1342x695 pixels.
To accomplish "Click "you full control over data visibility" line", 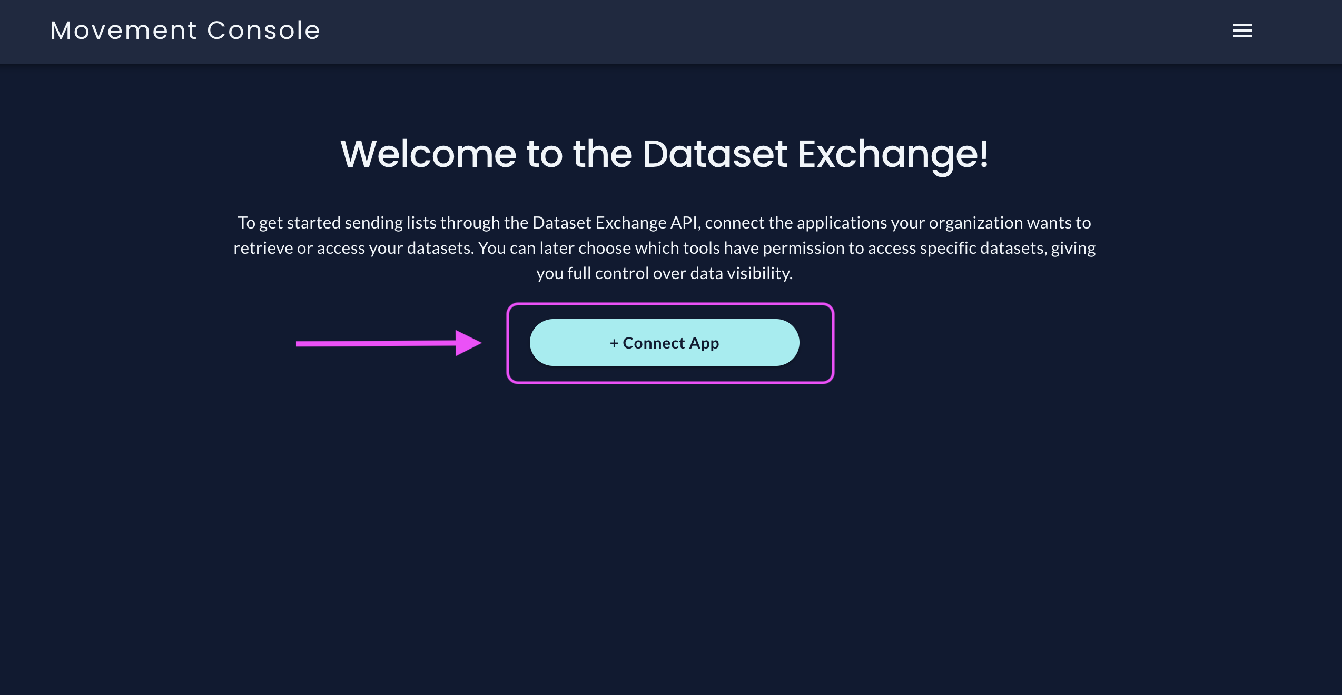I will tap(664, 274).
